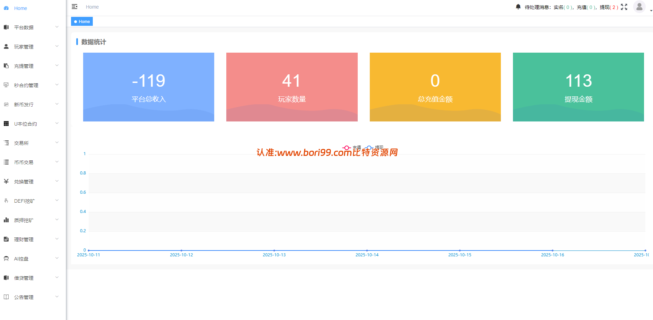Expand the 币币交易 menu chevron
Image resolution: width=653 pixels, height=320 pixels.
click(57, 162)
